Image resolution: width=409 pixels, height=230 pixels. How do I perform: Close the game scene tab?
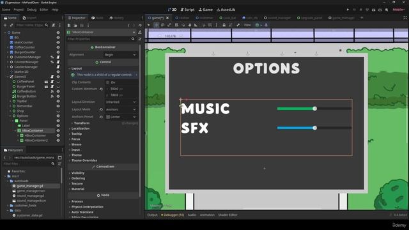pos(167,18)
